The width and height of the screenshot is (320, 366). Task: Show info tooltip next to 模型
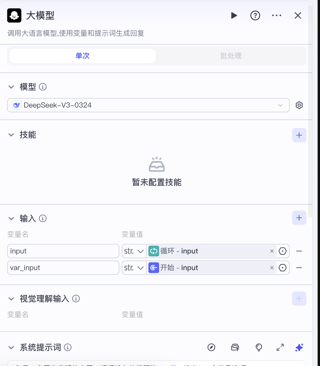43,87
